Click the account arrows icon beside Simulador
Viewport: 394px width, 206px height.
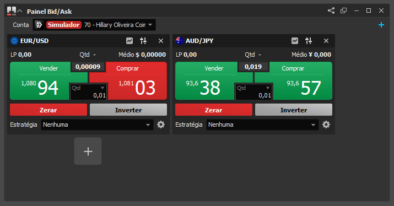[x=39, y=25]
